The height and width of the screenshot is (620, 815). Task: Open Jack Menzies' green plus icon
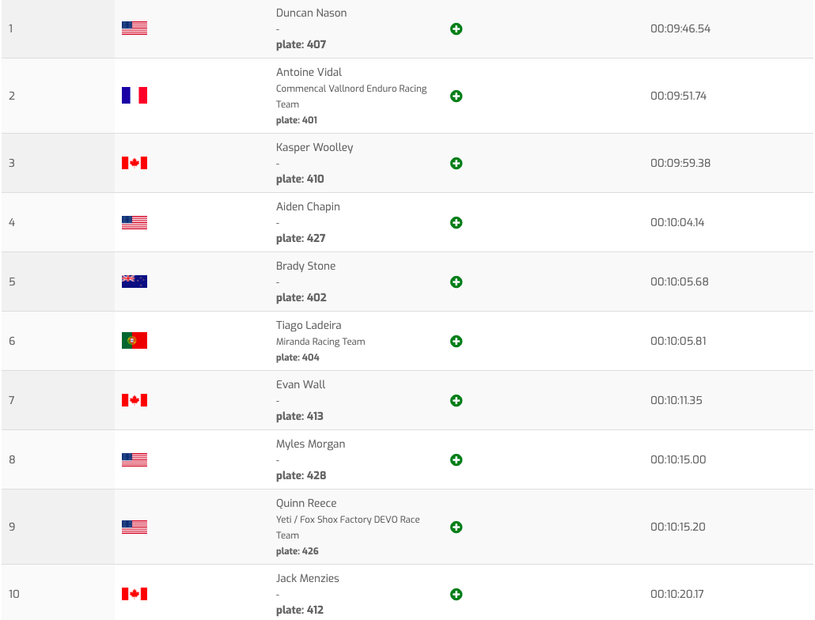(456, 595)
